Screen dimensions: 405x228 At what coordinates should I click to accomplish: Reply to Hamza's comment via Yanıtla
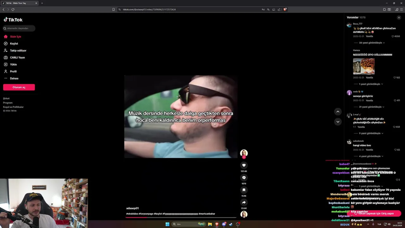coord(369,78)
